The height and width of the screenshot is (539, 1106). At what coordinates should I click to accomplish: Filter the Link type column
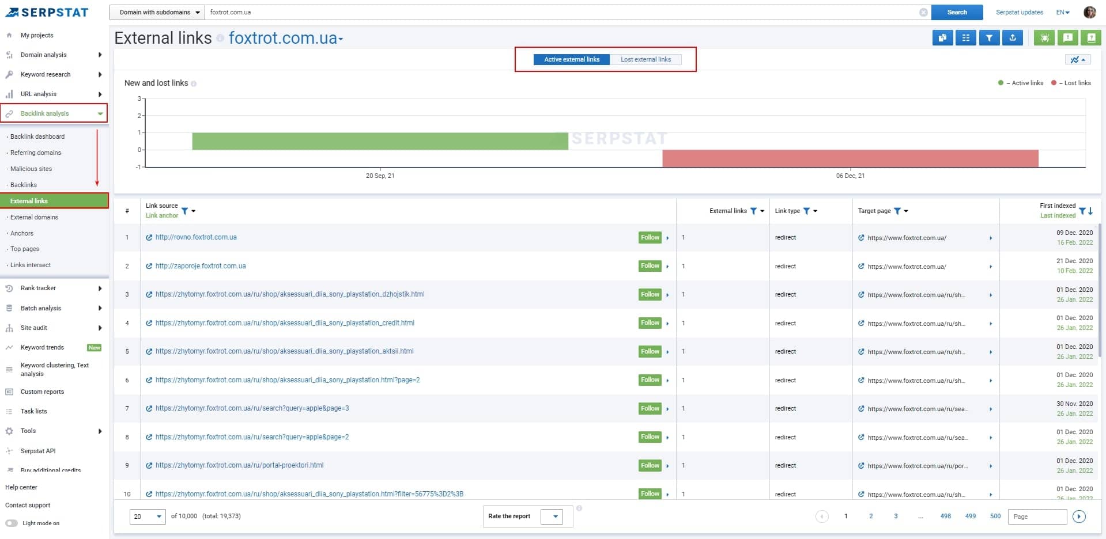point(807,211)
